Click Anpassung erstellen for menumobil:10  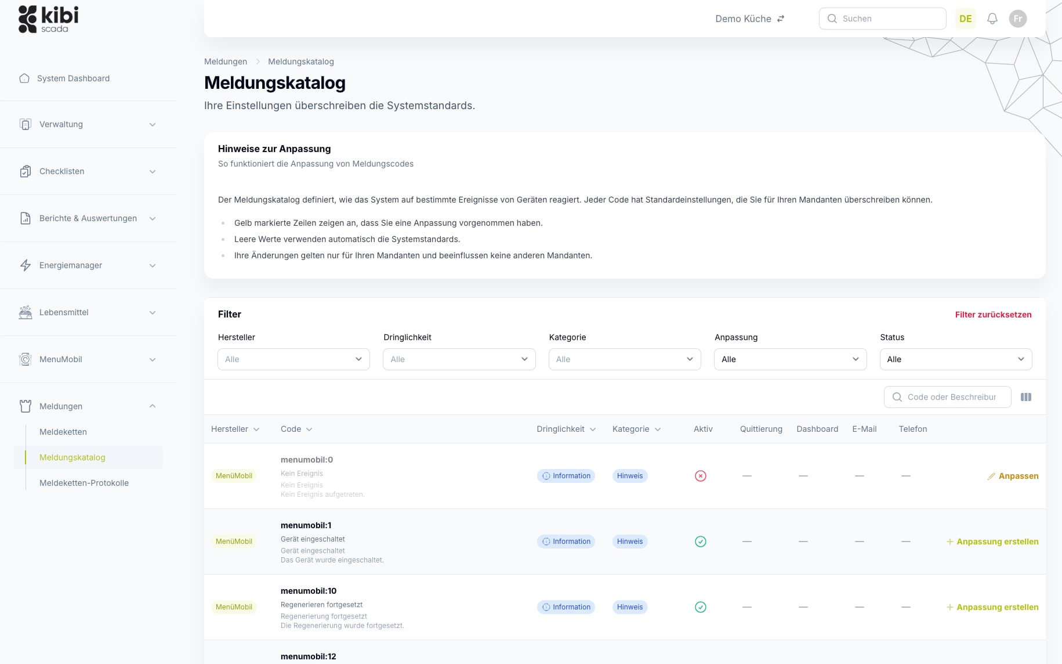point(992,607)
